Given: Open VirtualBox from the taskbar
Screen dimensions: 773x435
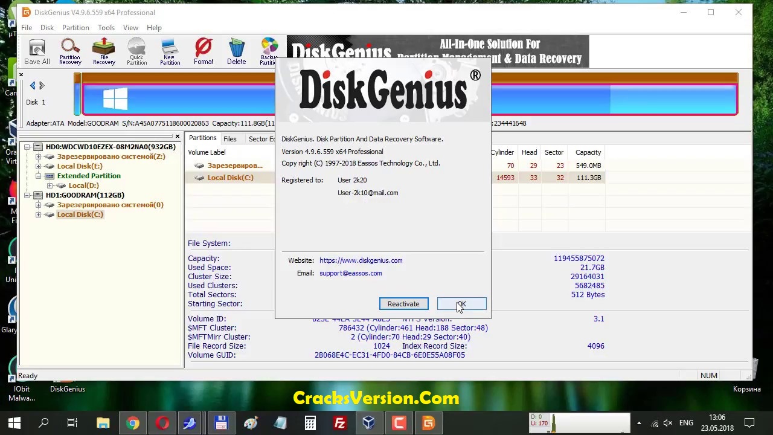Looking at the screenshot, I should (369, 423).
